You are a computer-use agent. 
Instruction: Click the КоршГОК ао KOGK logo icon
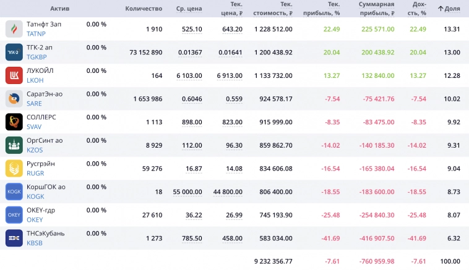click(14, 192)
